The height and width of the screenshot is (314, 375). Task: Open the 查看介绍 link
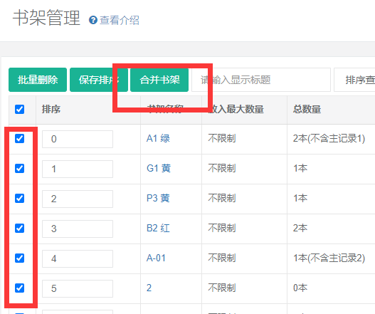(x=120, y=20)
